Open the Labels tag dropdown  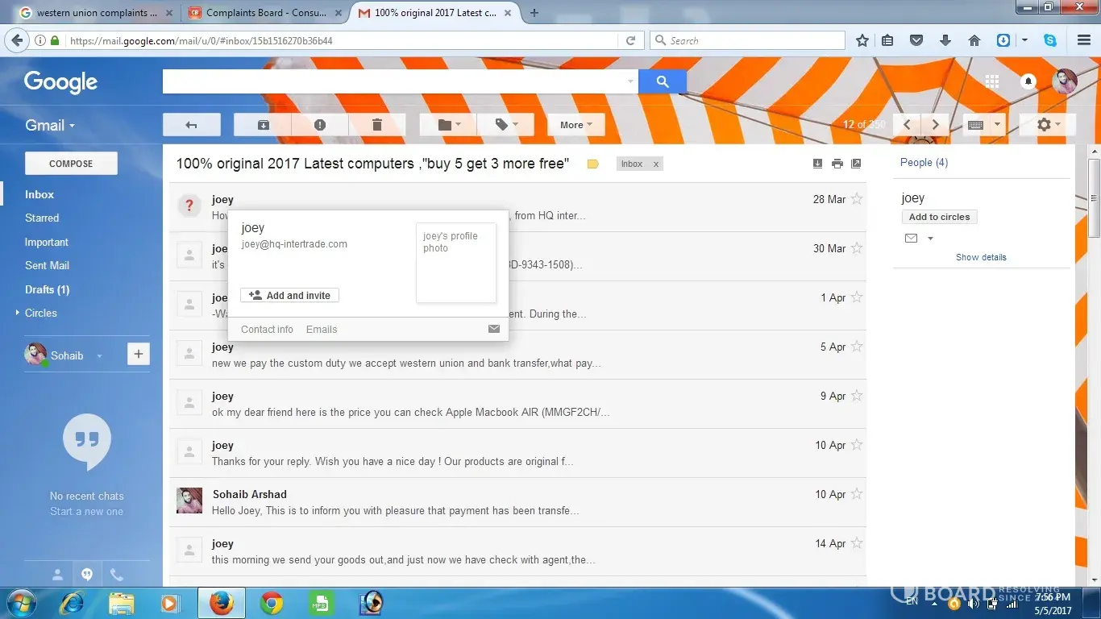pos(505,125)
